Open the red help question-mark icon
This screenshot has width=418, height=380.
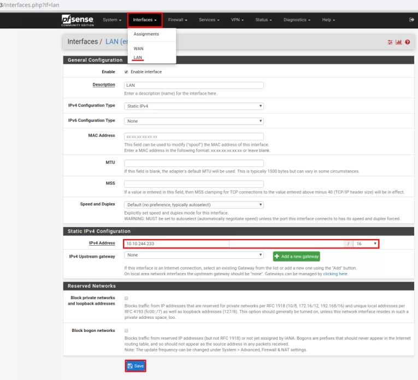coord(407,42)
